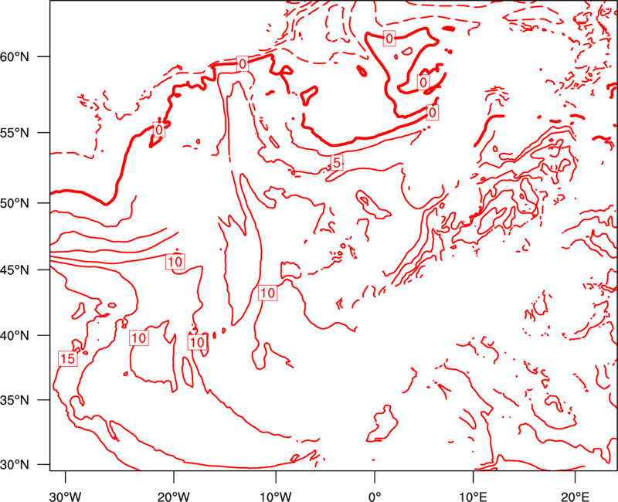
Task: Click the 10°W longitude tick label
Action: 276,497
